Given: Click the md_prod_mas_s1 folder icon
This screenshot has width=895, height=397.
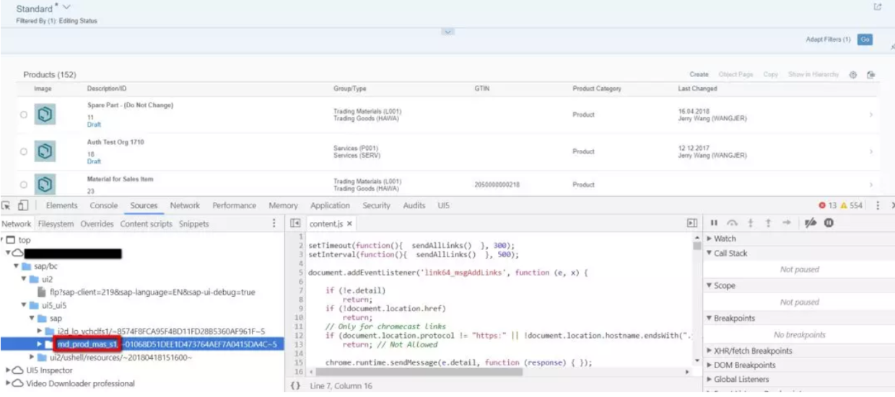Looking at the screenshot, I should coord(50,344).
